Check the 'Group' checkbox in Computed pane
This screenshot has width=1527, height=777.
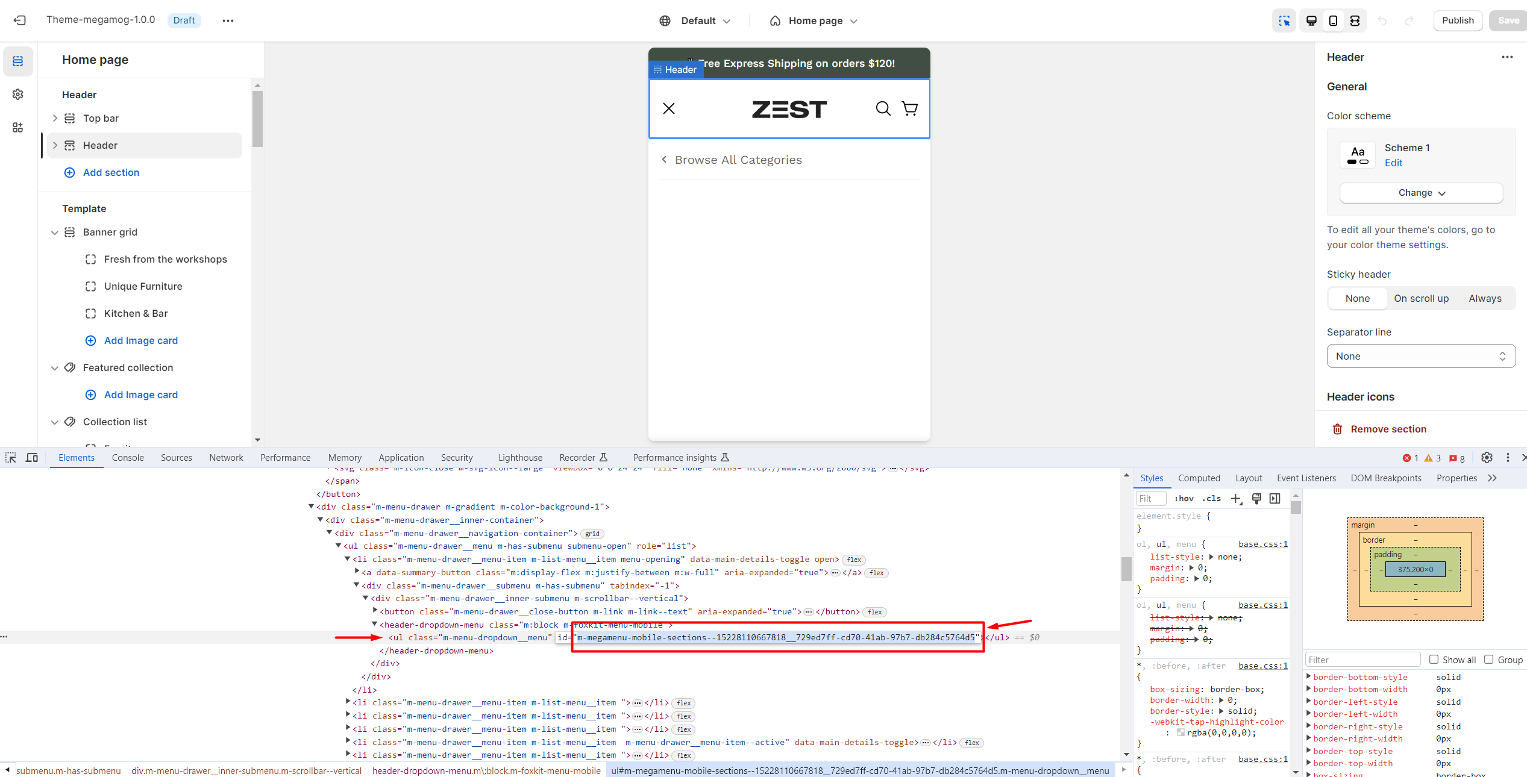[x=1488, y=660]
